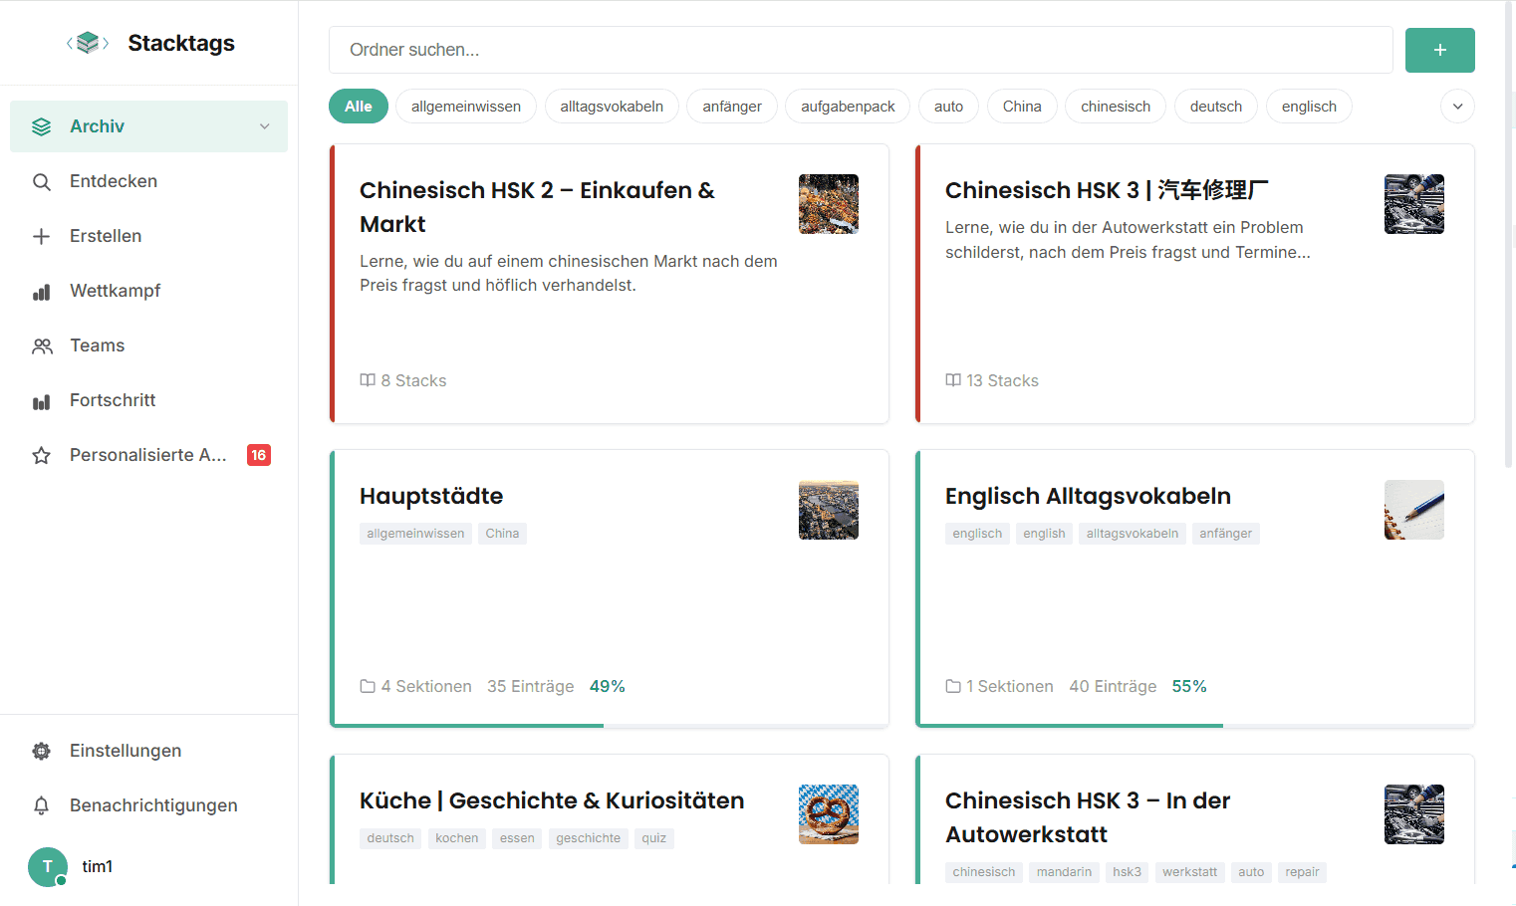This screenshot has height=906, width=1516.
Task: Click the Wettkampf bar chart icon
Action: point(41,291)
